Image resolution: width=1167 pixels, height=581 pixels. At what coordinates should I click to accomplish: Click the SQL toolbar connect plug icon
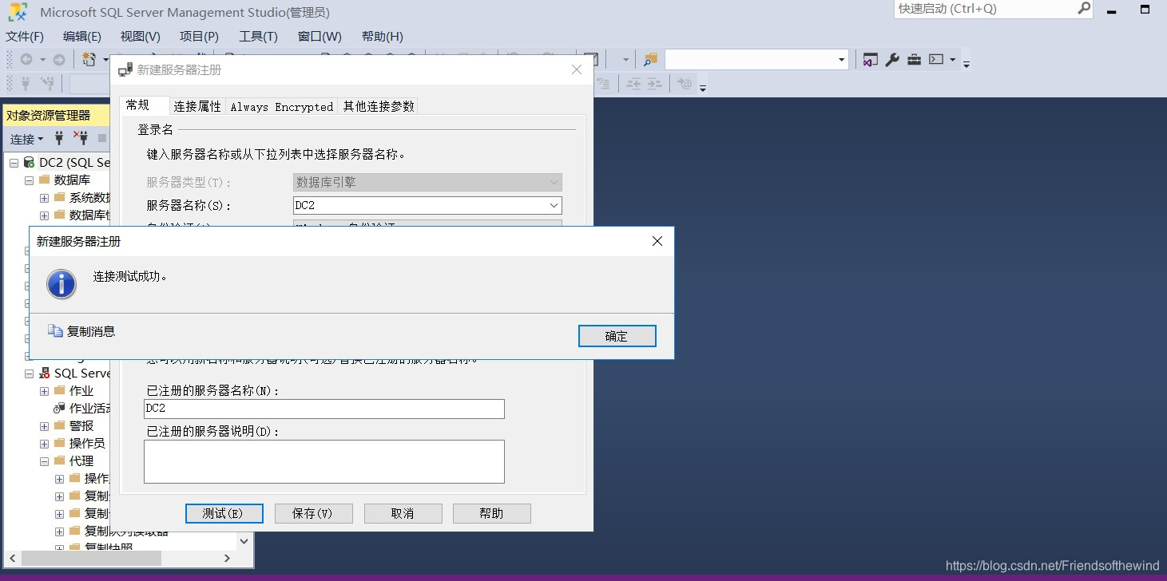26,83
